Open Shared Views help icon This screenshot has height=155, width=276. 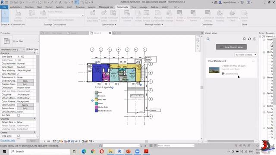click(254, 39)
